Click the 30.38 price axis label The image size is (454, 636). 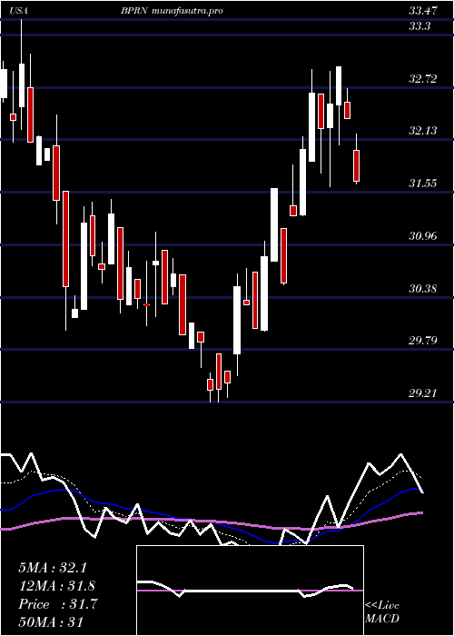tap(423, 289)
